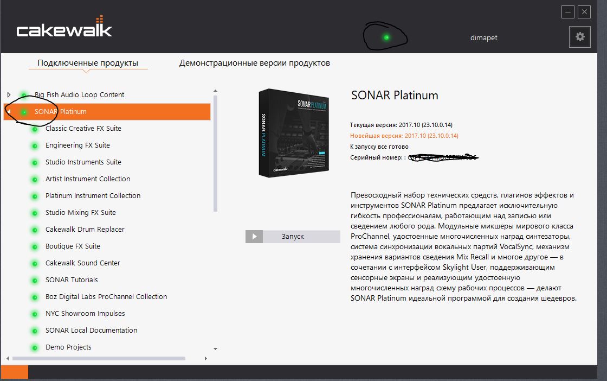607x381 pixels.
Task: Select Classic Creative FX Suite
Action: click(x=83, y=128)
